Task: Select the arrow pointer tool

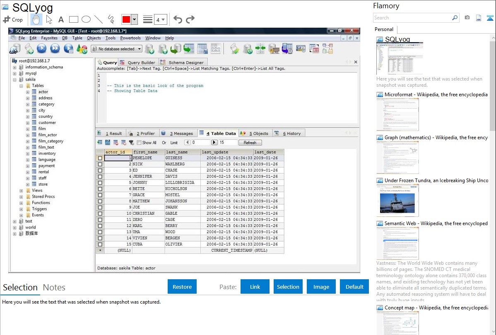Action: coord(49,19)
